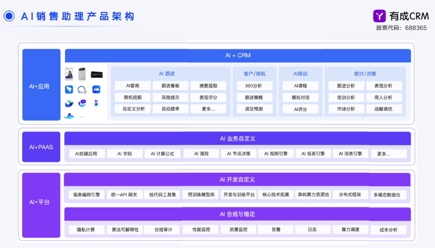Click the 模拟对话 item
Screen dimensions: 435x248
pos(300,97)
